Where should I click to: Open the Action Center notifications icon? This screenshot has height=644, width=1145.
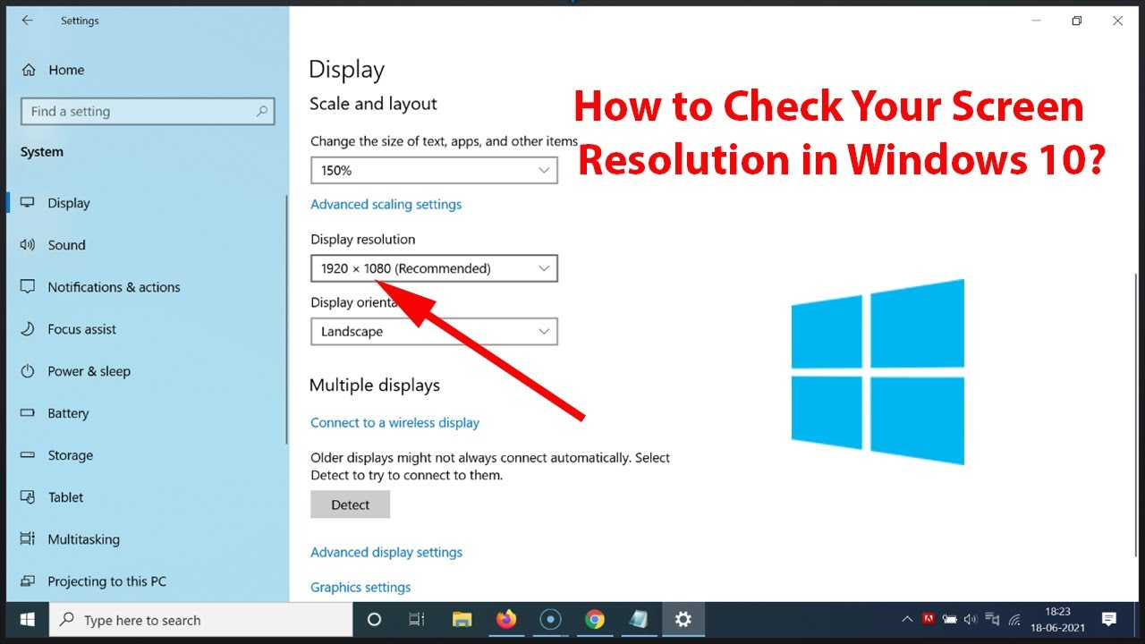click(x=1109, y=619)
